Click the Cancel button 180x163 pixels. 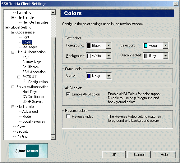pyautogui.click(x=139, y=155)
